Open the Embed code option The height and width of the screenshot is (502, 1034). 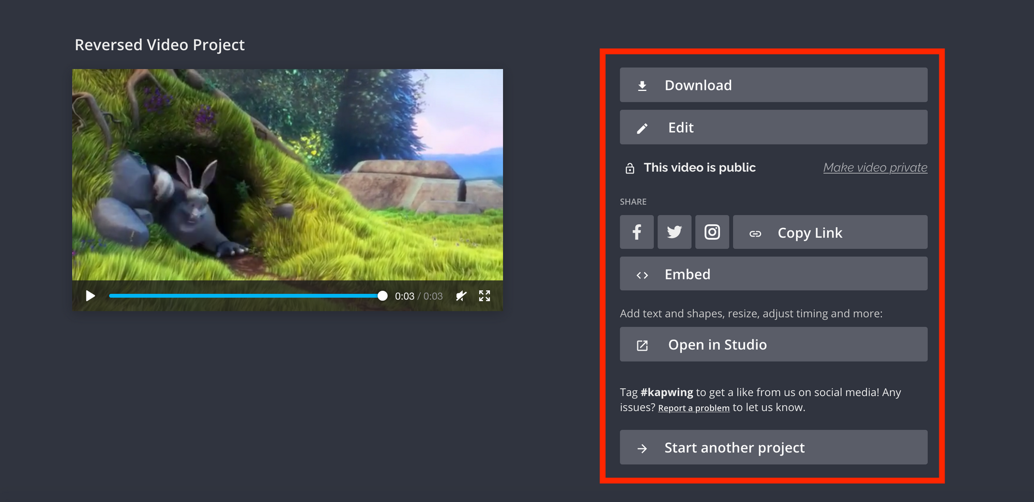click(x=773, y=274)
